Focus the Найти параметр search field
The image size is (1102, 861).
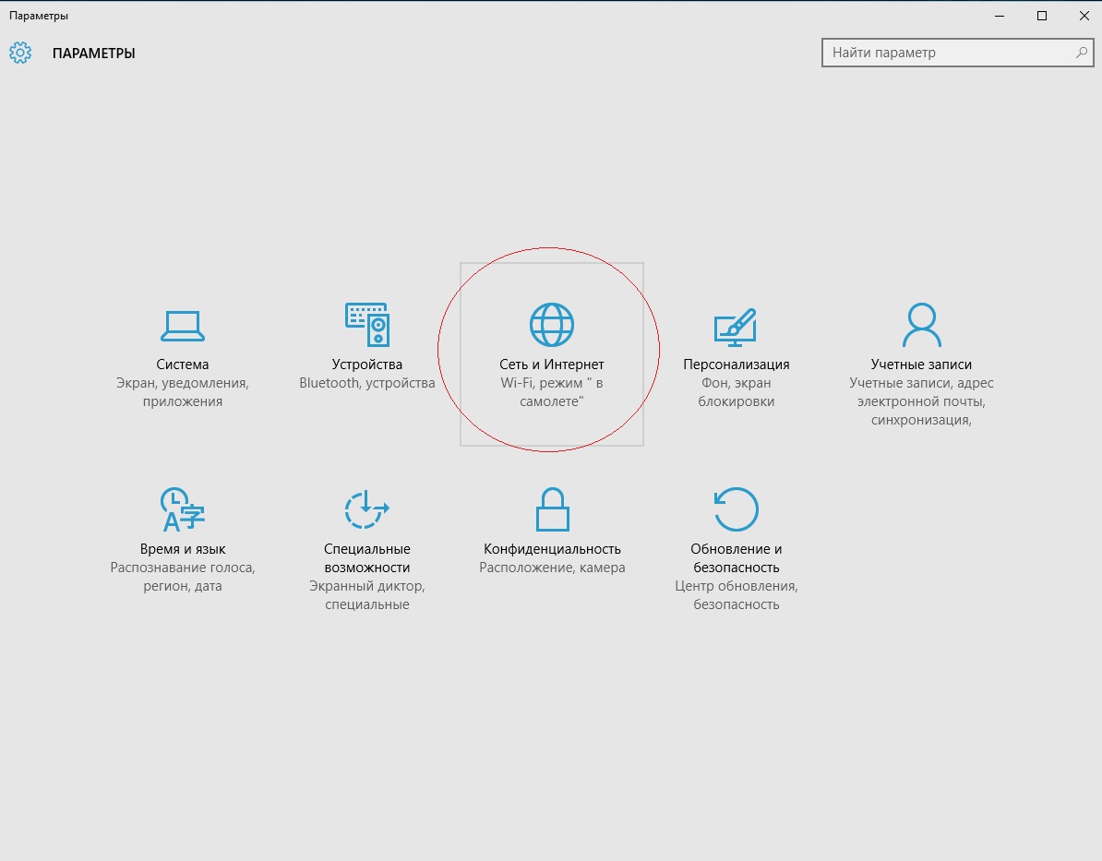951,53
